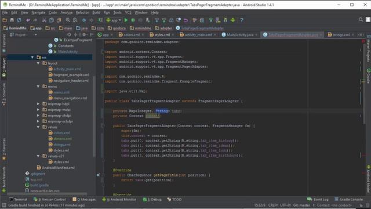Toggle tool window bars with bottom-left corner icon

[x=3, y=205]
